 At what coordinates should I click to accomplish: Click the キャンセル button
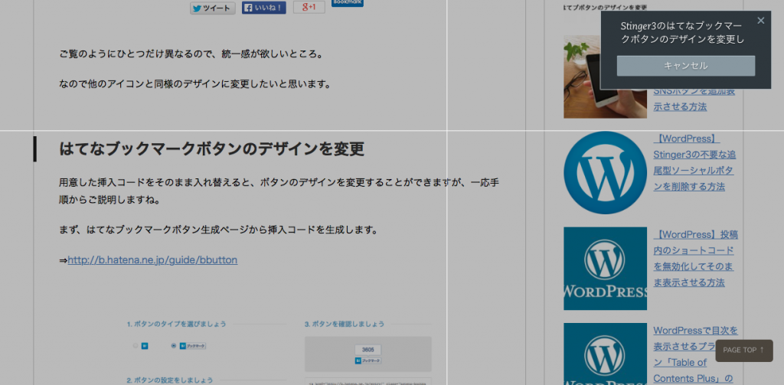click(685, 66)
